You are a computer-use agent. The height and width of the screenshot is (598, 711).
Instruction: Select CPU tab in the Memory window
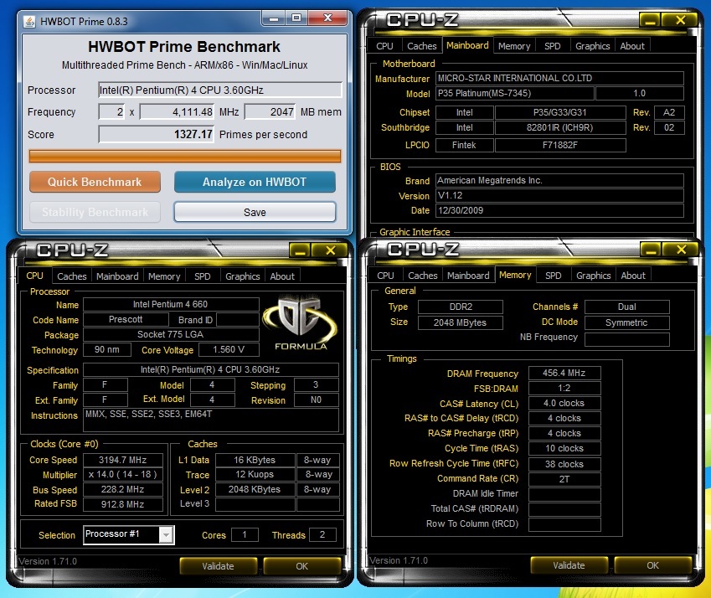tap(385, 276)
